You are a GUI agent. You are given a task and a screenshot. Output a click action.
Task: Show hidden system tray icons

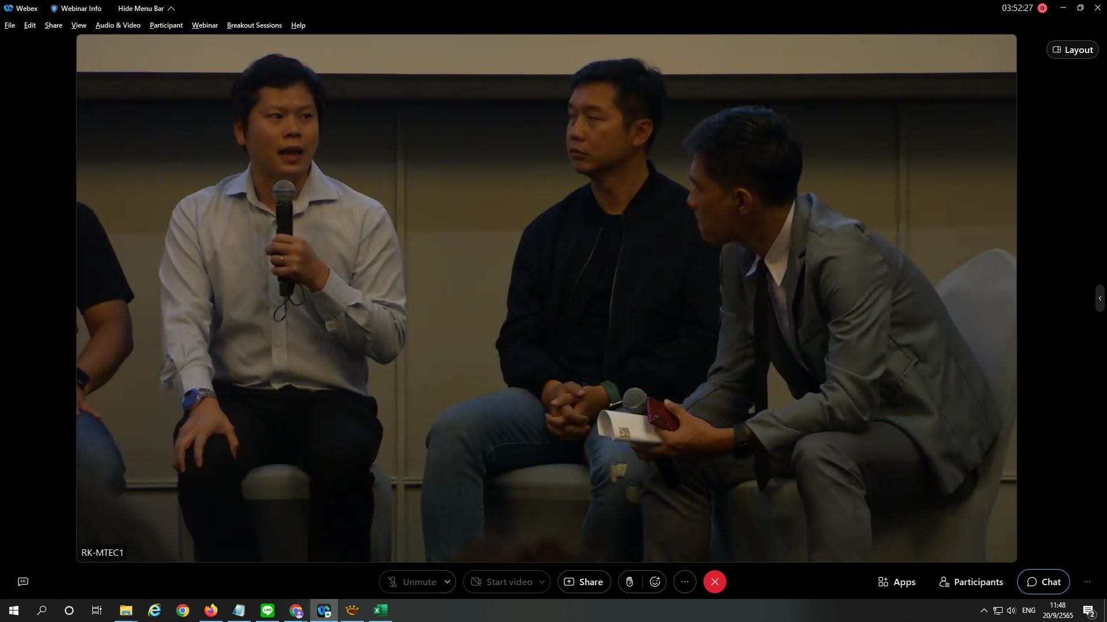[984, 610]
